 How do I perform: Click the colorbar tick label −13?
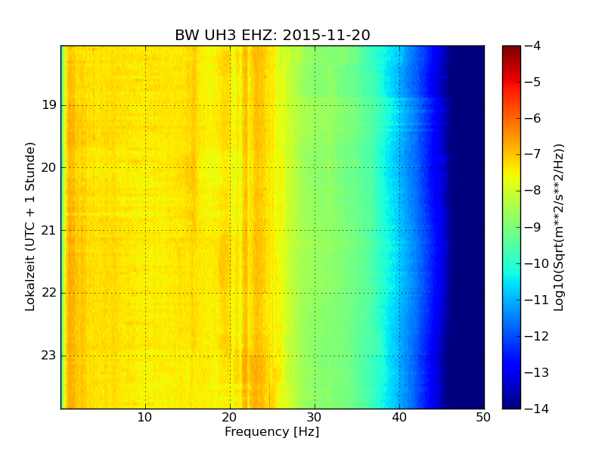coord(537,372)
